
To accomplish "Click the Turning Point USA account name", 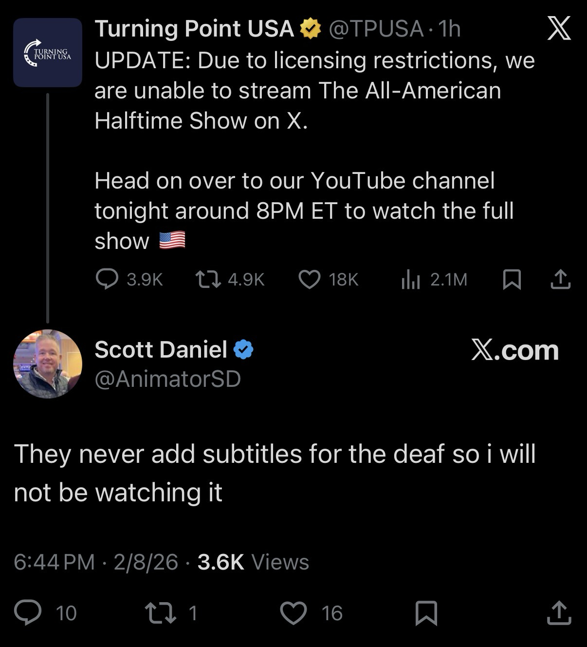I will 194,29.
